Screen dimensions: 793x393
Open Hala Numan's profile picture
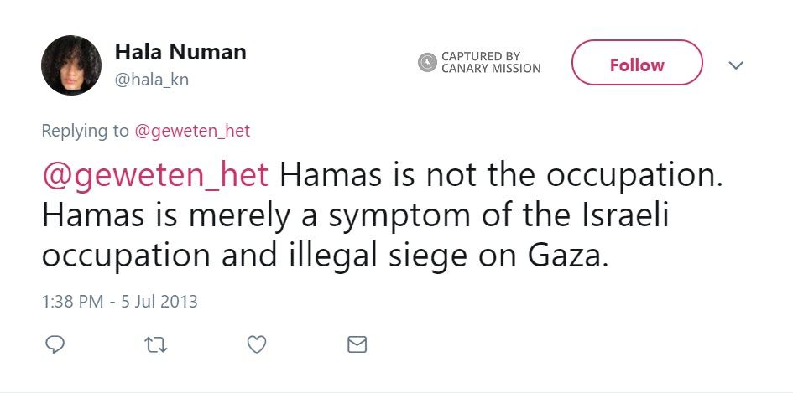(71, 65)
